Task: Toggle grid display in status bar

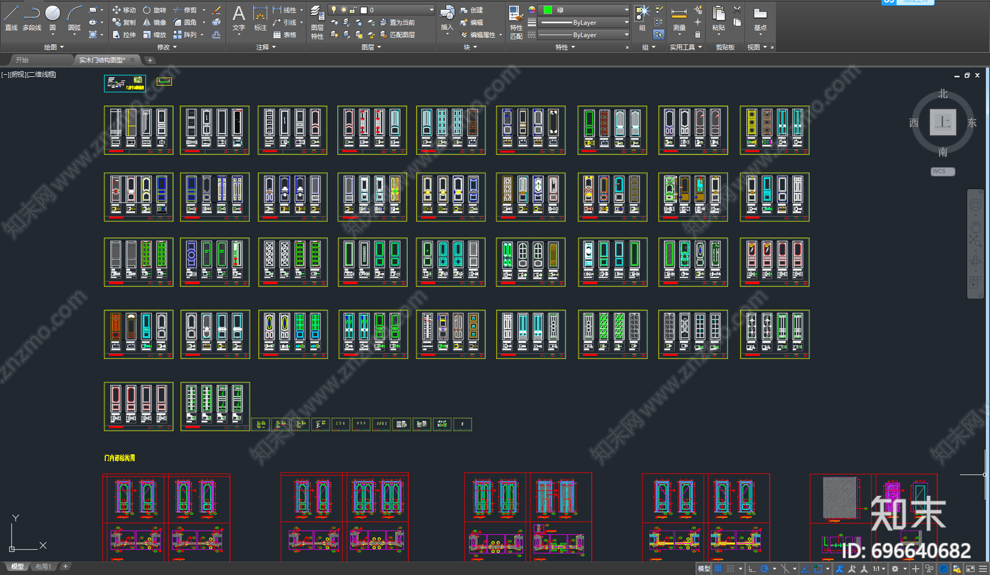Action: pos(718,569)
